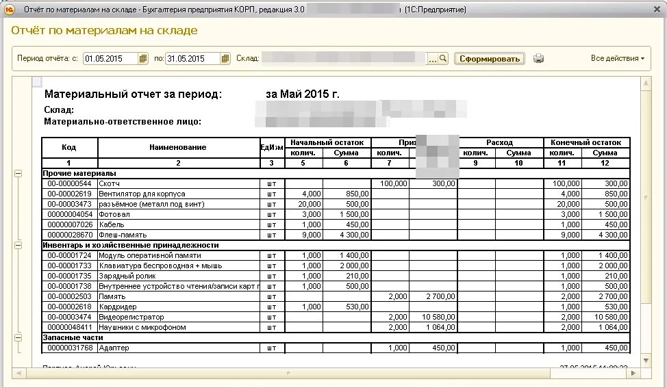667x388 pixels.
Task: Select the Скотч row name
Action: tap(179, 183)
